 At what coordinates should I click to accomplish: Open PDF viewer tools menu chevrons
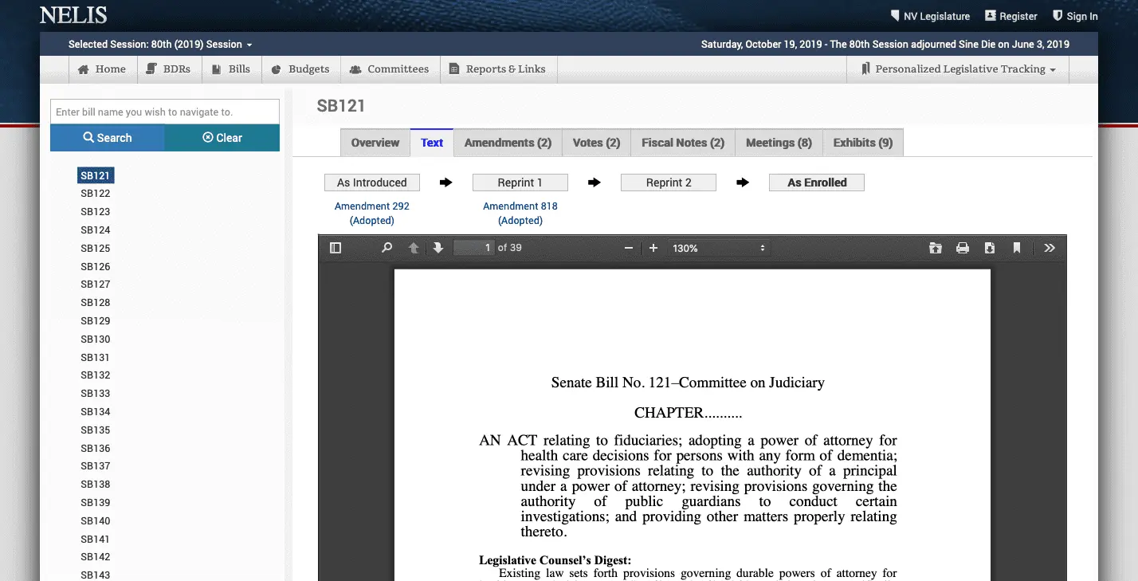point(1050,248)
